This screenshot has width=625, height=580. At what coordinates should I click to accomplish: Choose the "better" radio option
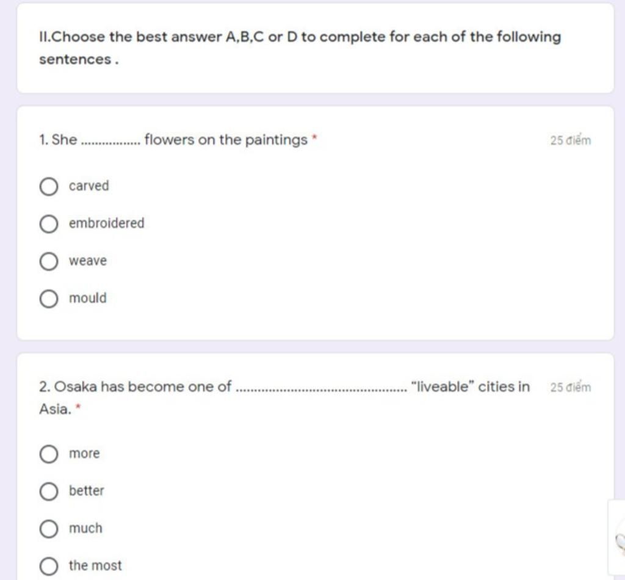click(x=49, y=491)
